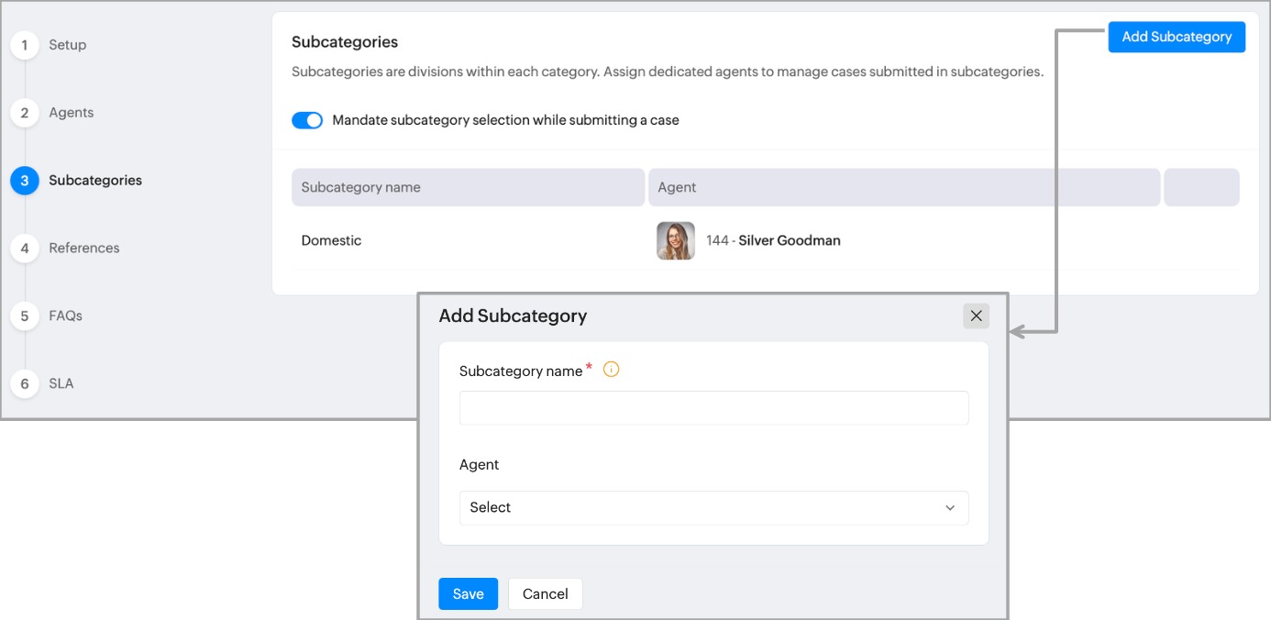
Task: Click step 6 circle icon
Action: click(x=25, y=383)
